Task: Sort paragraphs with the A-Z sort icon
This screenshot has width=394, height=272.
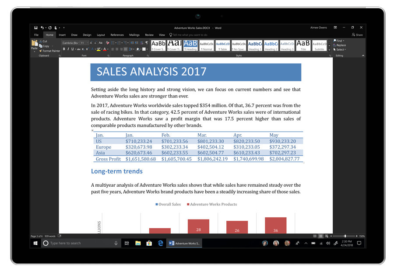Action: pyautogui.click(x=142, y=43)
